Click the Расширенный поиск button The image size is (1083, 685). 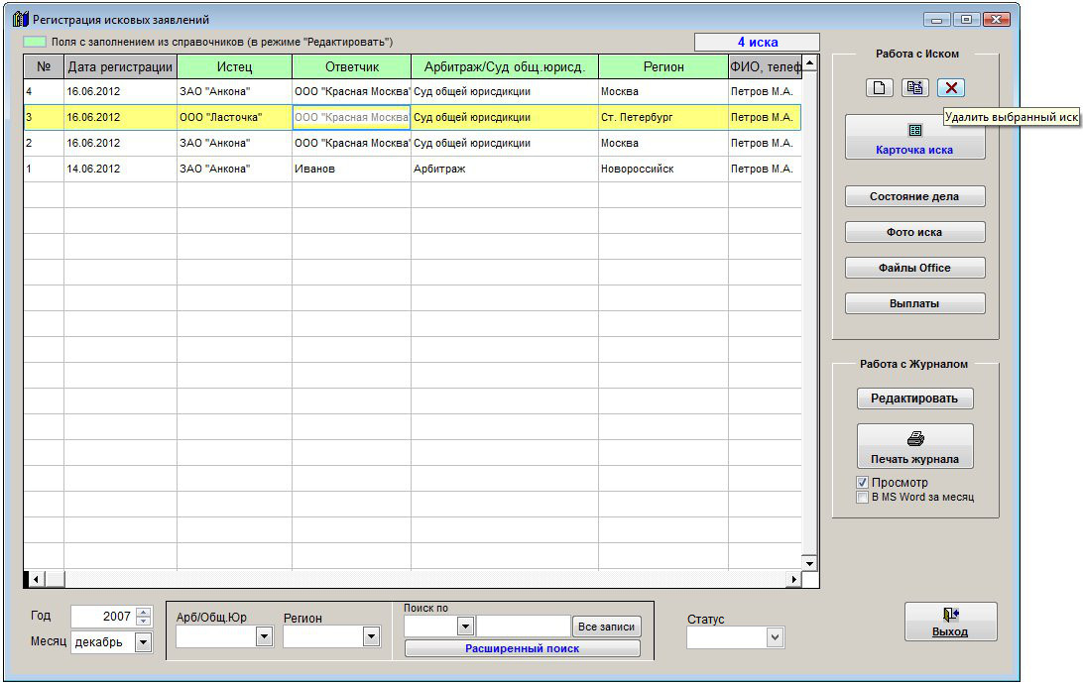point(523,648)
